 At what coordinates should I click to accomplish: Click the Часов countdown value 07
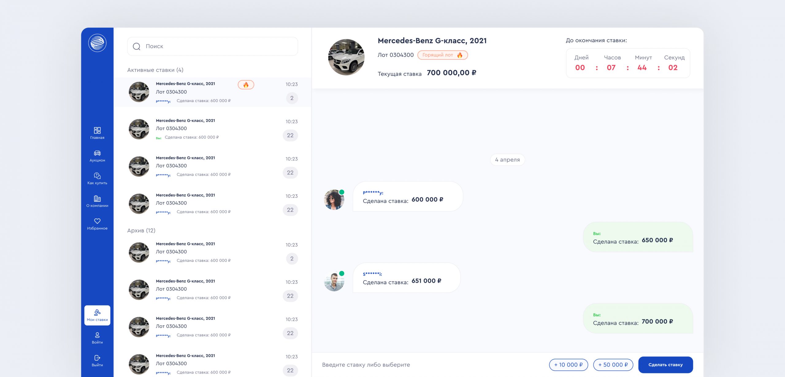point(611,68)
